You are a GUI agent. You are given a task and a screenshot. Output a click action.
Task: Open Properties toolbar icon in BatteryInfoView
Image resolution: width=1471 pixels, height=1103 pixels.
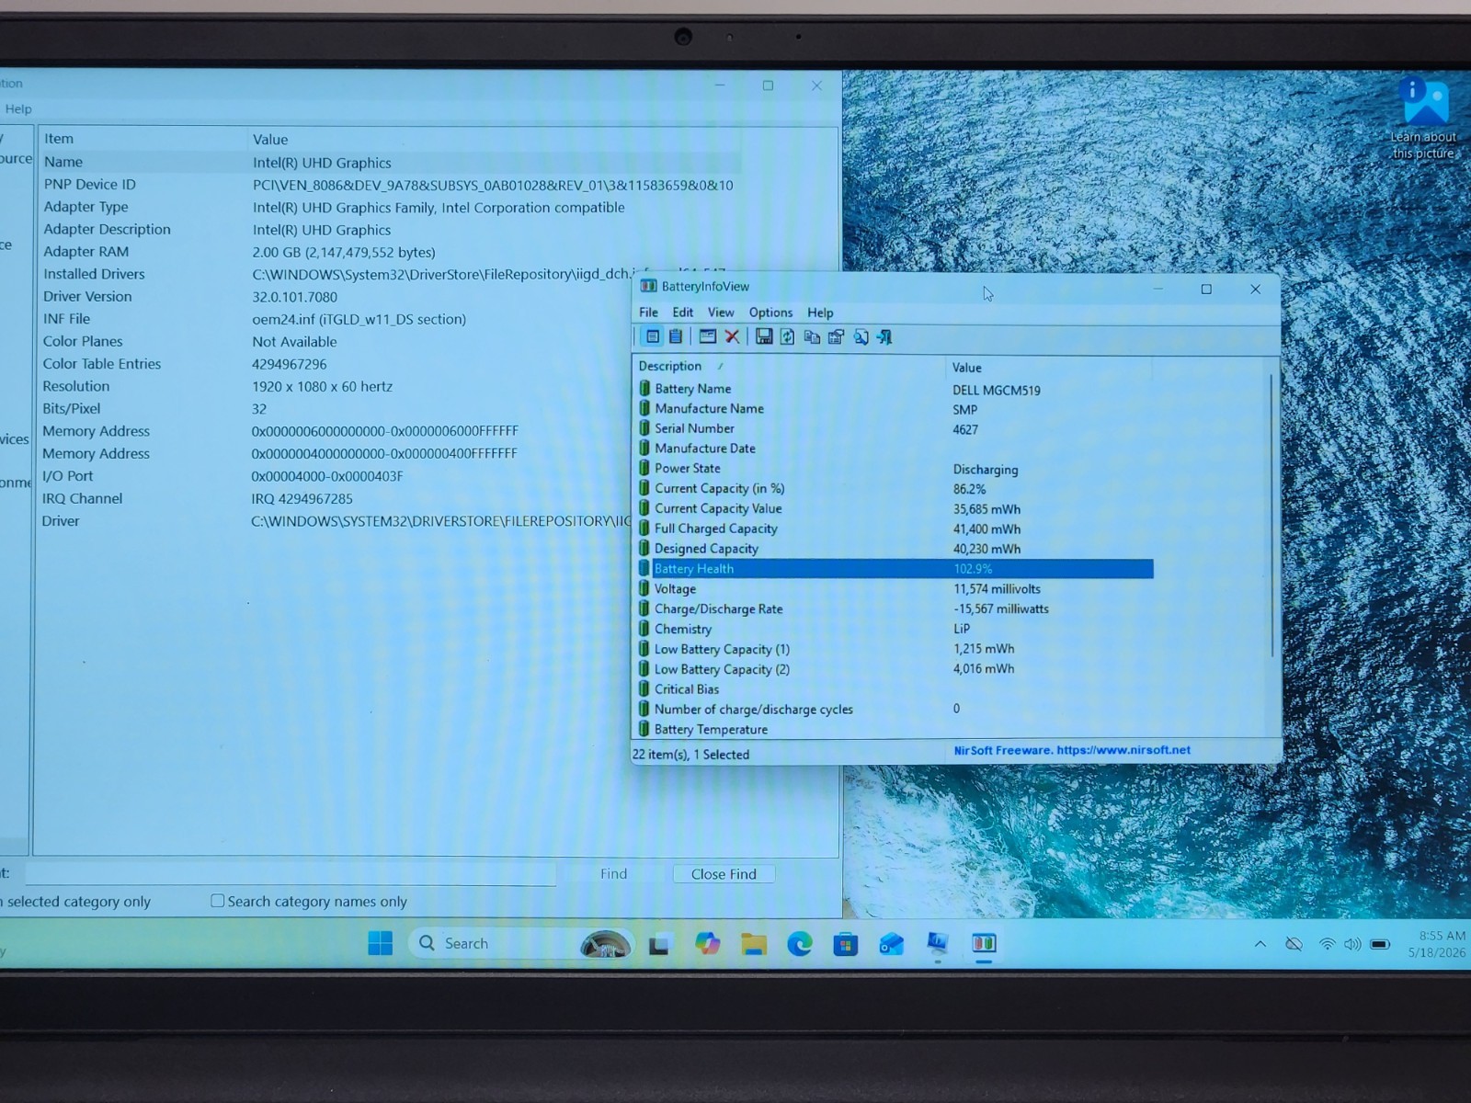pos(836,336)
